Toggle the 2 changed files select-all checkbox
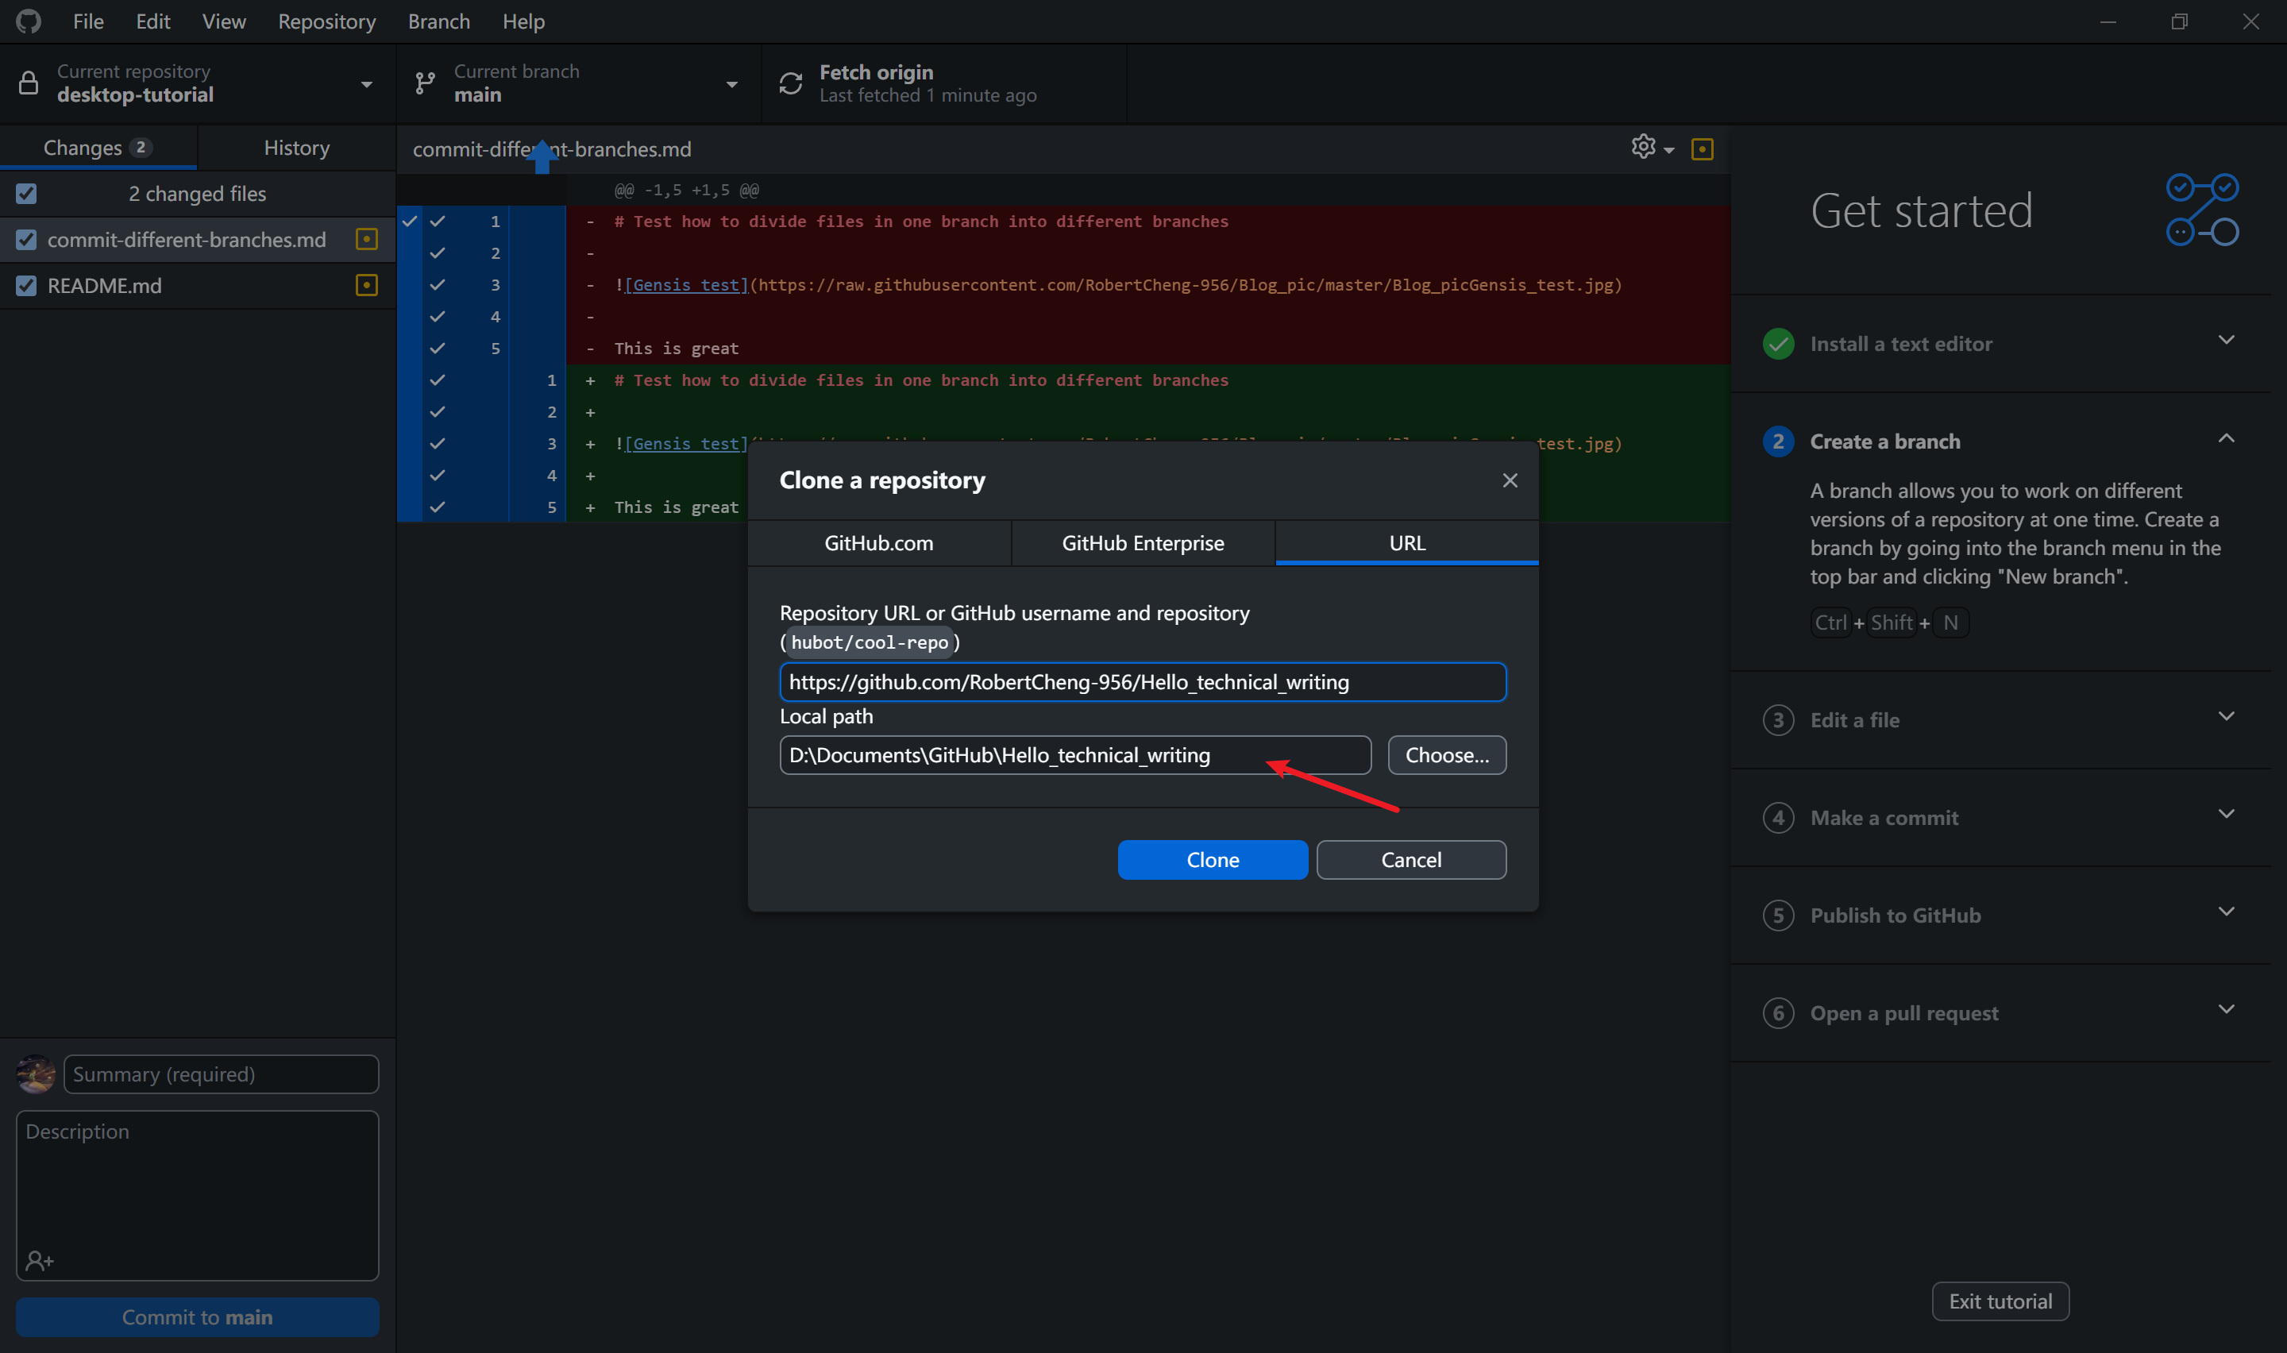Viewport: 2287px width, 1353px height. pos(26,193)
